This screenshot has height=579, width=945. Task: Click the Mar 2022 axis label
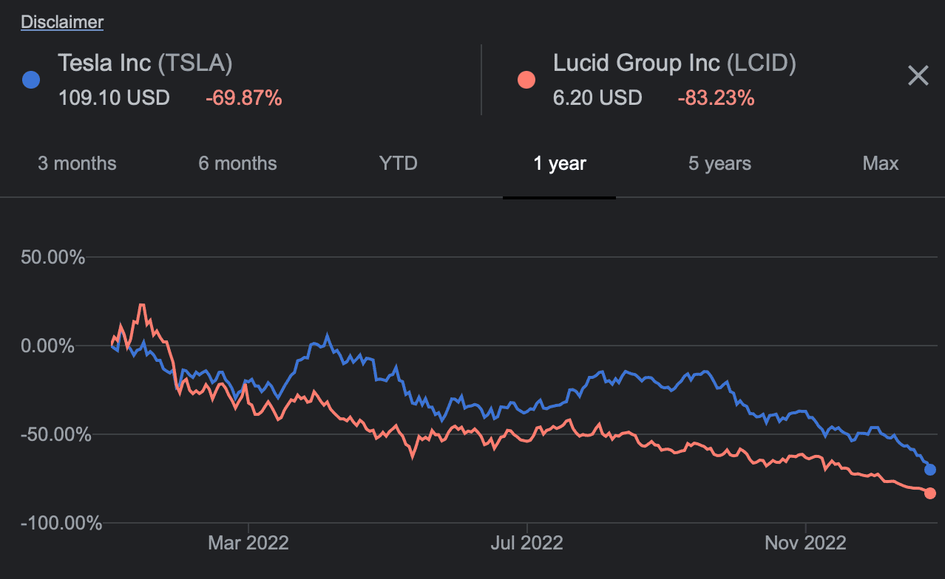(x=248, y=543)
